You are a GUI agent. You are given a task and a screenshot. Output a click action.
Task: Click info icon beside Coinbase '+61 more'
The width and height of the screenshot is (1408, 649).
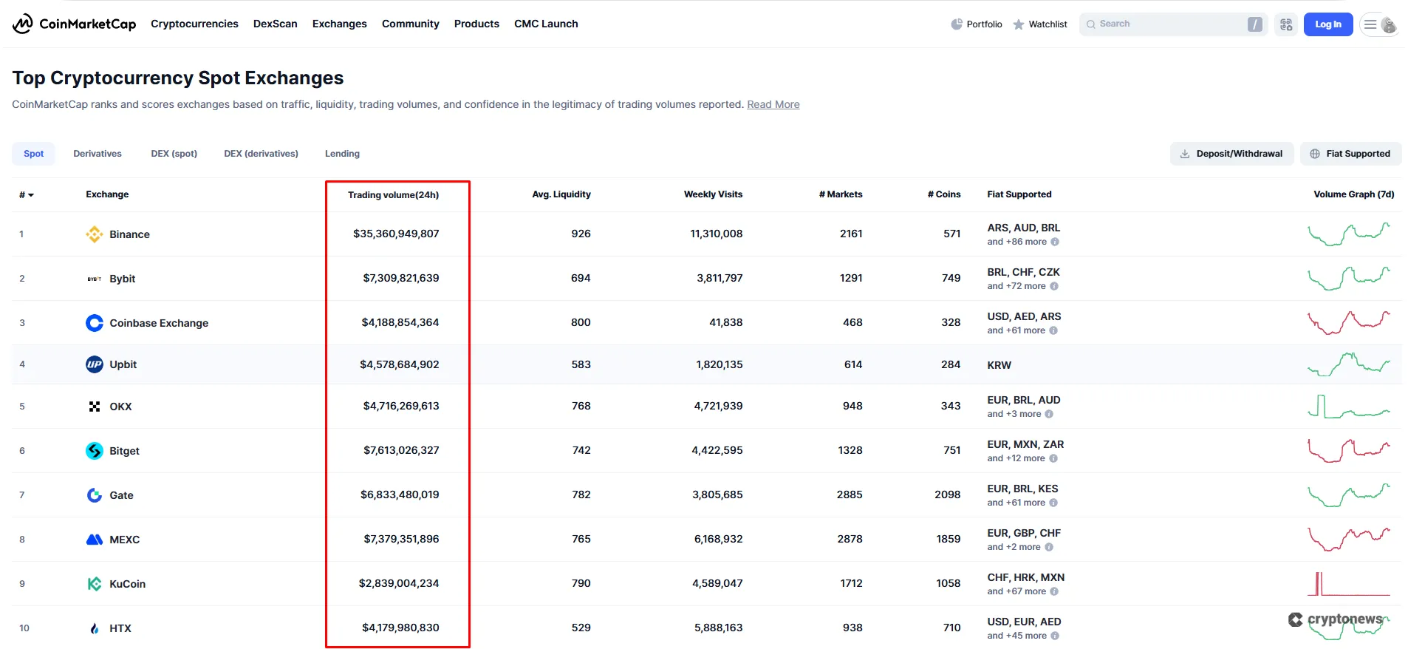(x=1053, y=330)
